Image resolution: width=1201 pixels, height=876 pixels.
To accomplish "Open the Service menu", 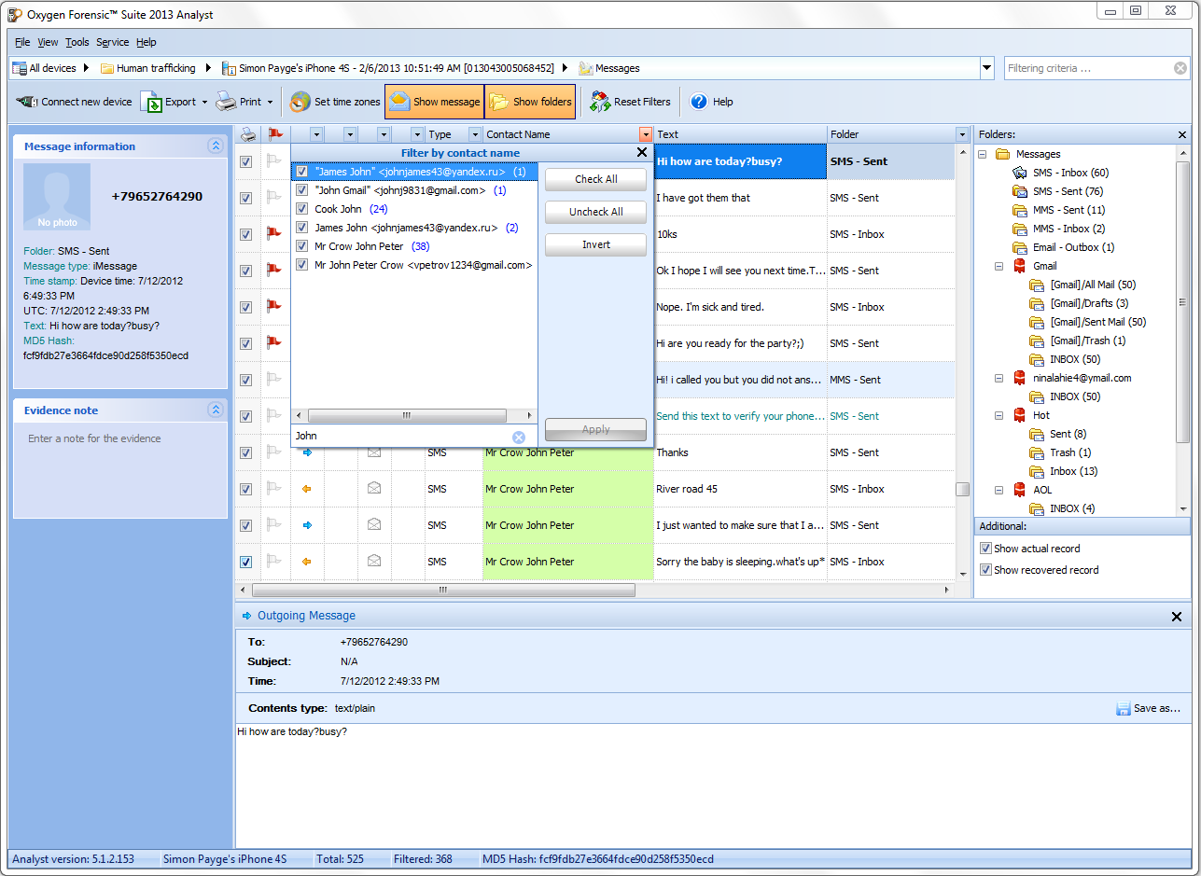I will click(113, 42).
